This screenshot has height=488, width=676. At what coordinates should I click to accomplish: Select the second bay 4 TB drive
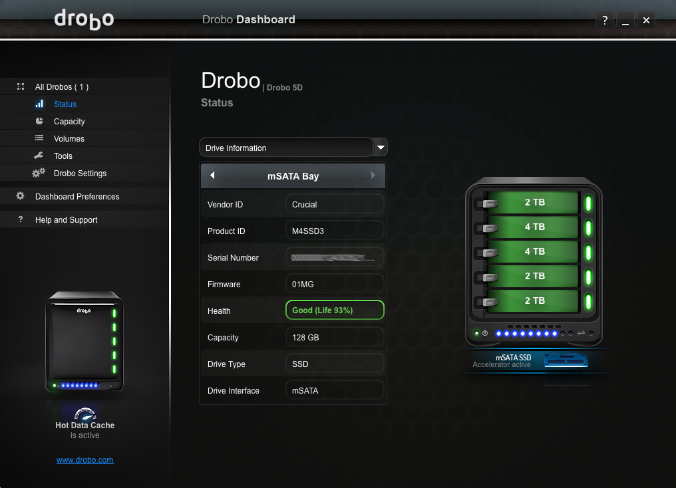pos(532,227)
